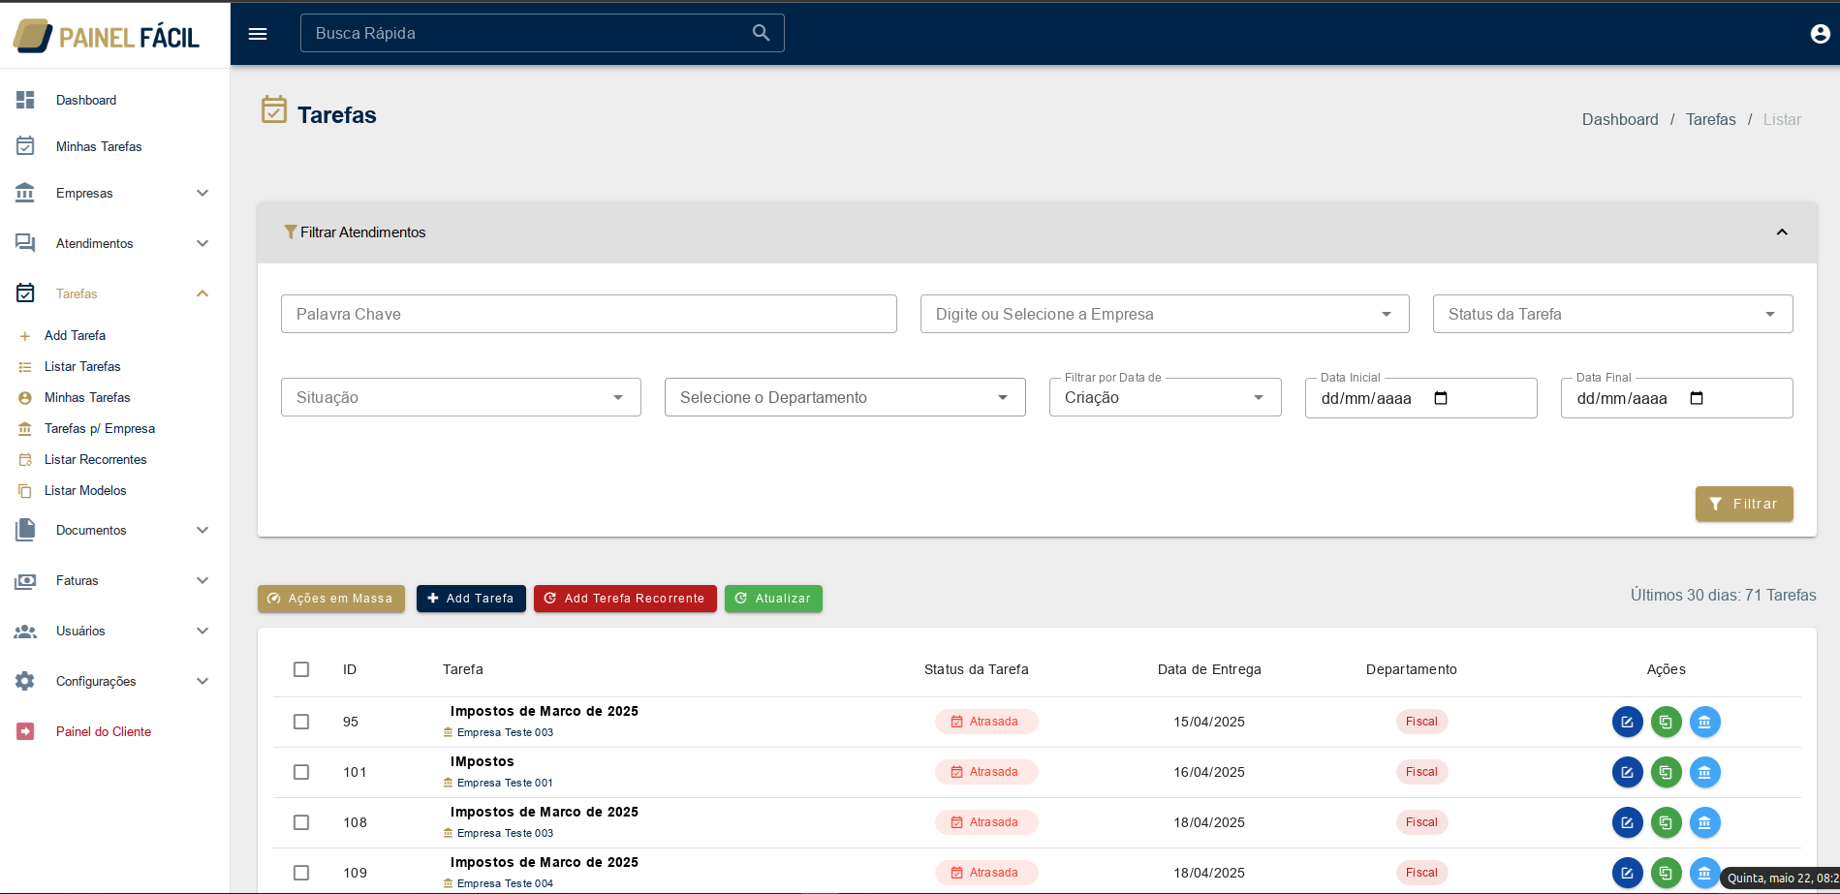Check the box for task 108
The height and width of the screenshot is (894, 1840).
coord(301,822)
